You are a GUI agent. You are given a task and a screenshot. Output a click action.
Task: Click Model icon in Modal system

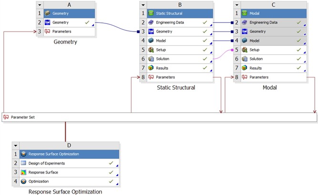coord(245,41)
